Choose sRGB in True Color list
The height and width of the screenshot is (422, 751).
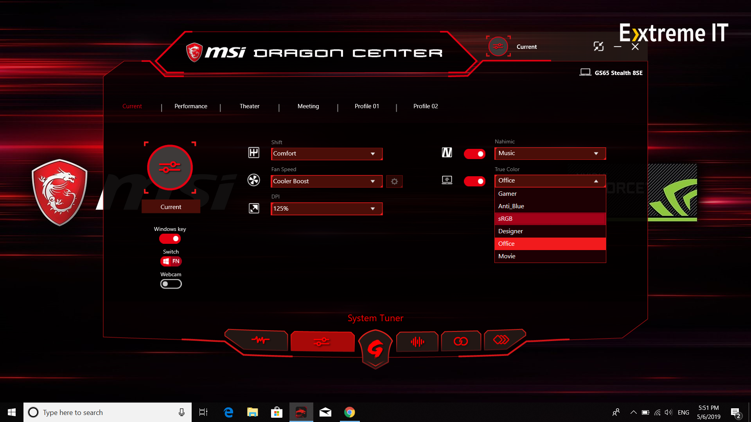pyautogui.click(x=550, y=219)
